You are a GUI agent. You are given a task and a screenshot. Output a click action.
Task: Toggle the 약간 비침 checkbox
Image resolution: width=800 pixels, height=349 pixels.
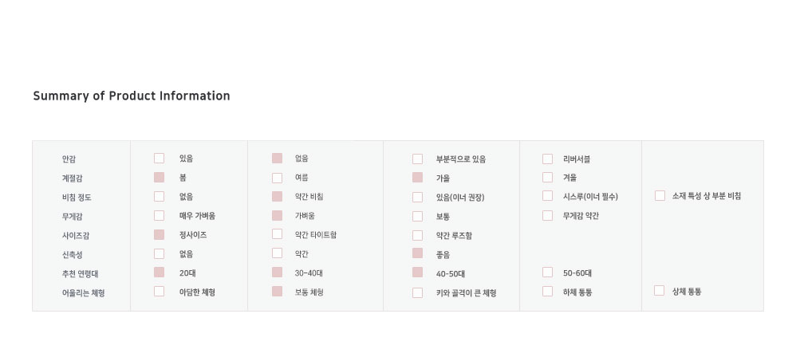tap(278, 196)
